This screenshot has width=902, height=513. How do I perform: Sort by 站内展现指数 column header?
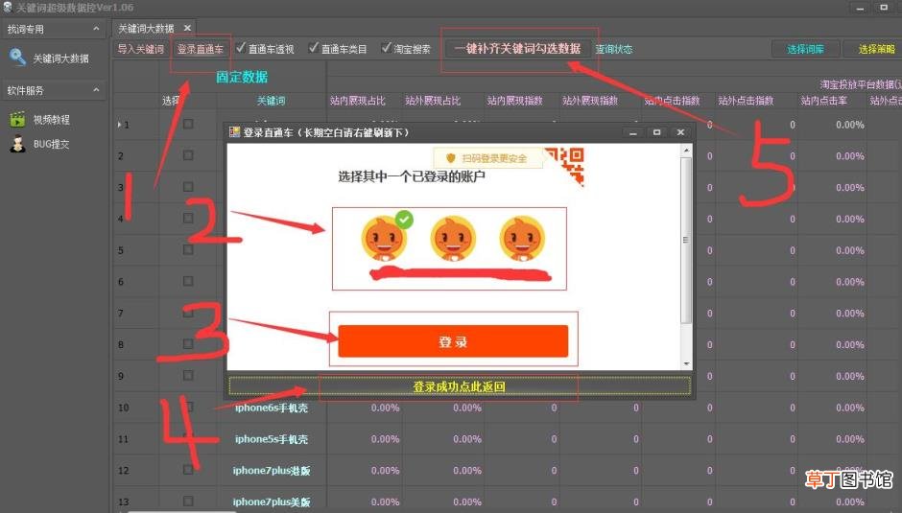pyautogui.click(x=515, y=101)
